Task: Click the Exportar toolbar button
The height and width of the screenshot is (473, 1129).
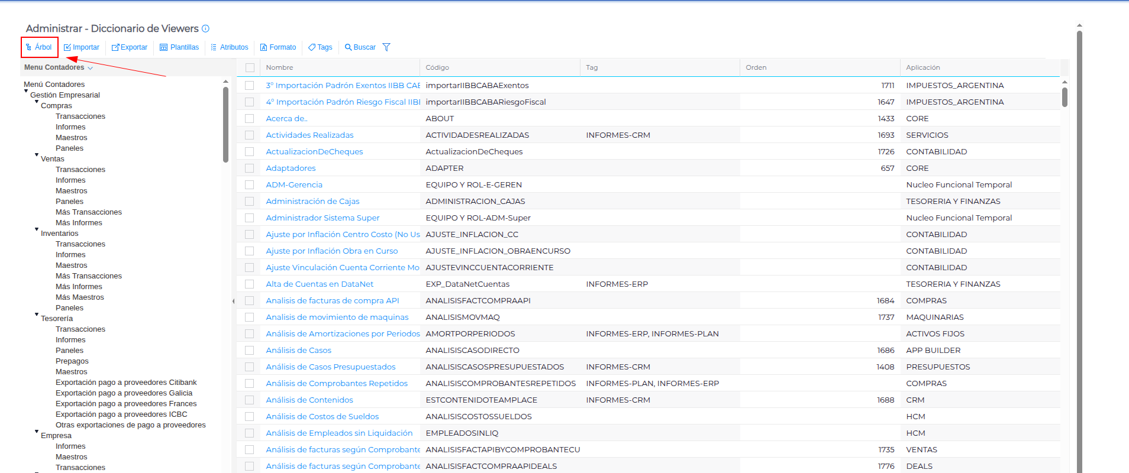Action: pyautogui.click(x=130, y=47)
